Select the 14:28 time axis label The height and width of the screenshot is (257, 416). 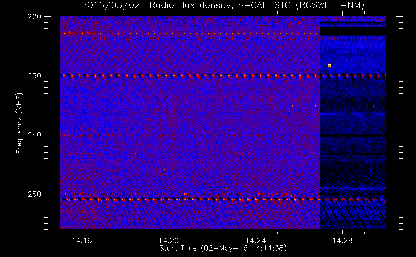342,241
